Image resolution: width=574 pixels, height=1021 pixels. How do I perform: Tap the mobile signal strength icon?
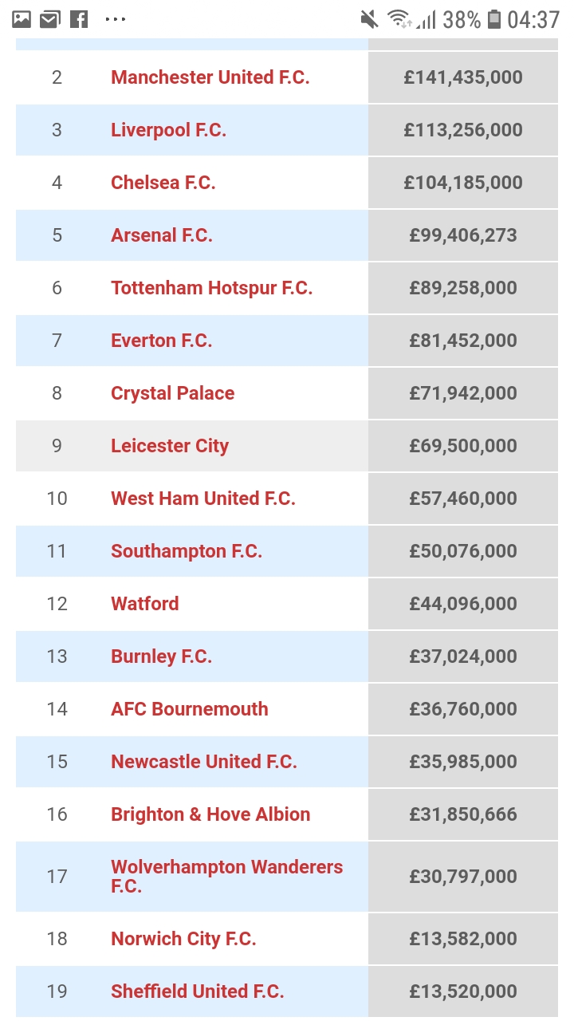click(x=427, y=19)
